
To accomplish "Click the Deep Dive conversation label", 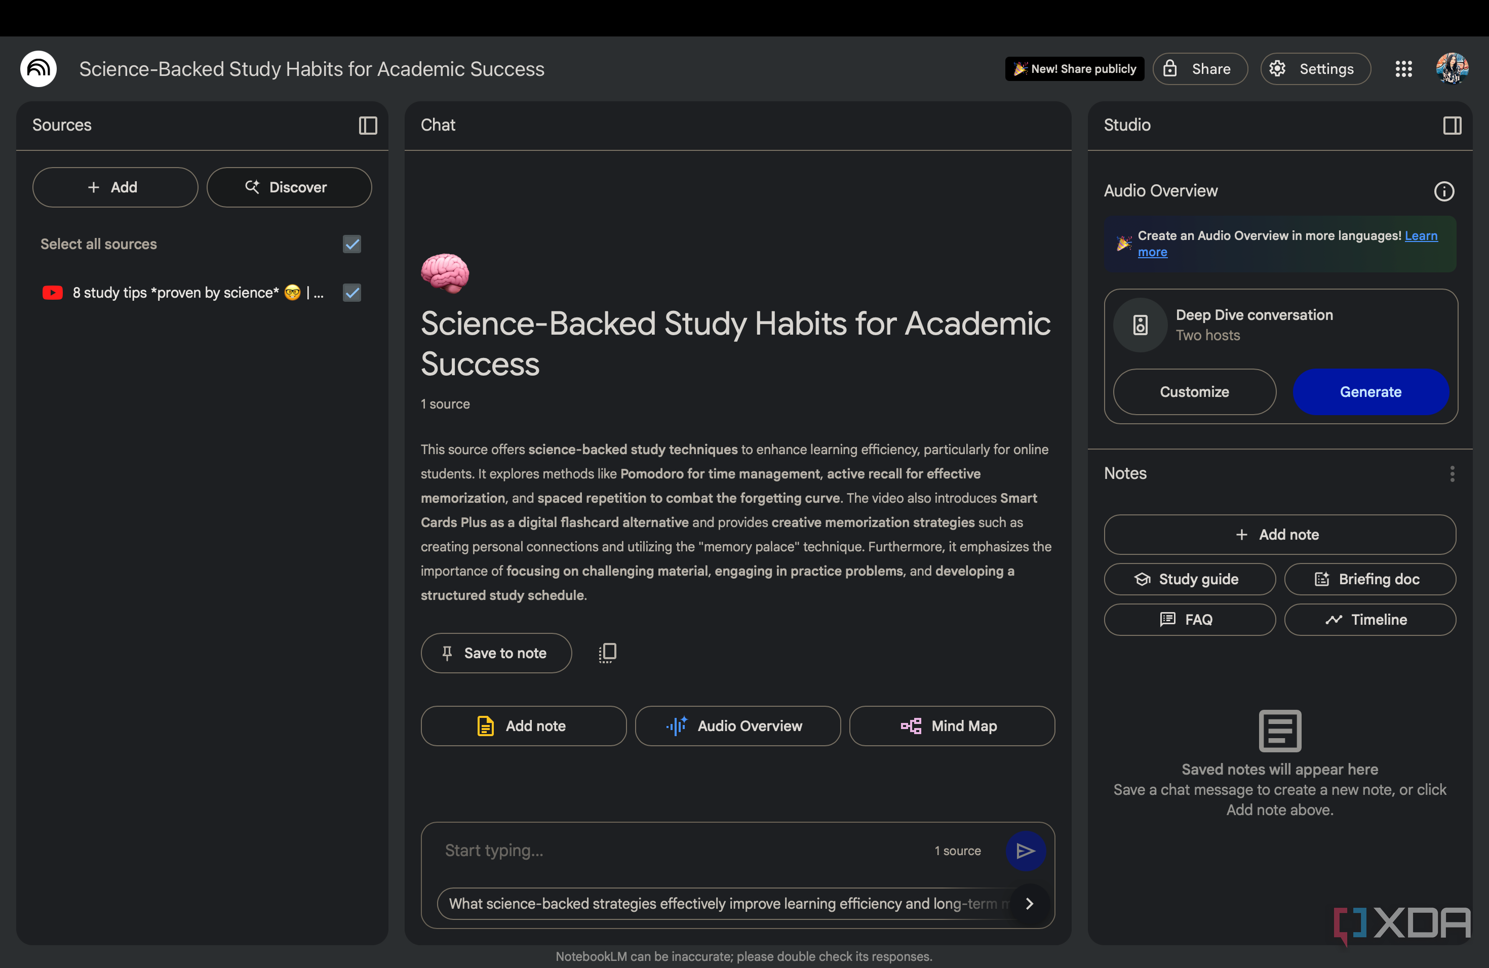I will click(1254, 315).
